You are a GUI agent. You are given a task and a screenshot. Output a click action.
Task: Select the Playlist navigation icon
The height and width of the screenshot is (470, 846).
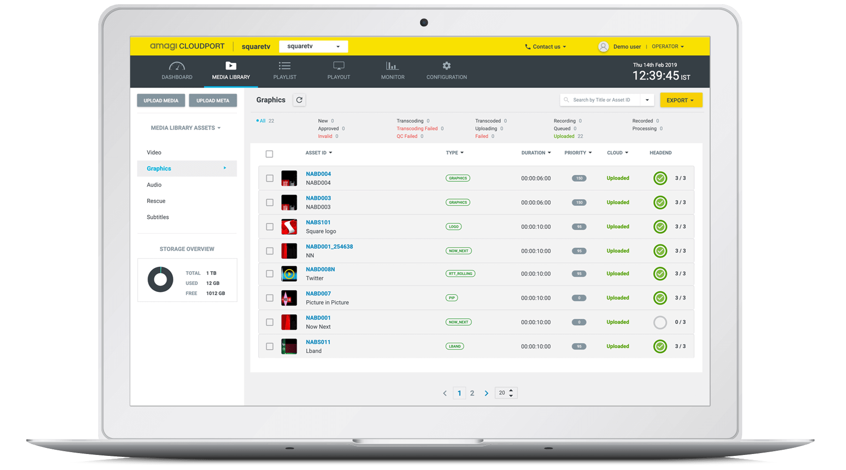coord(284,71)
